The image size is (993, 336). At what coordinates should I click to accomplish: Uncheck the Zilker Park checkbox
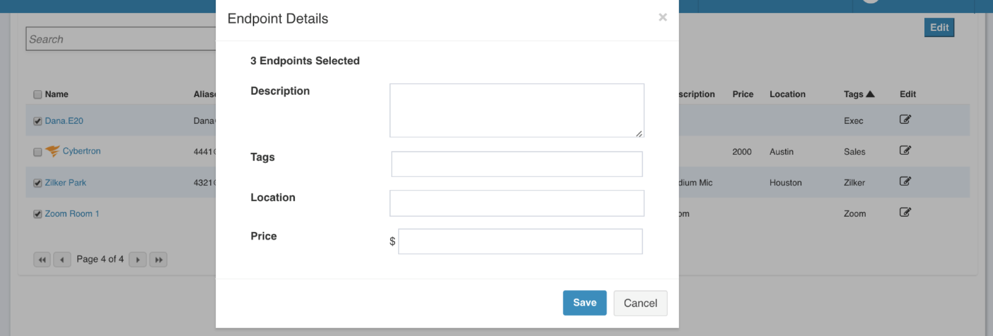coord(38,183)
